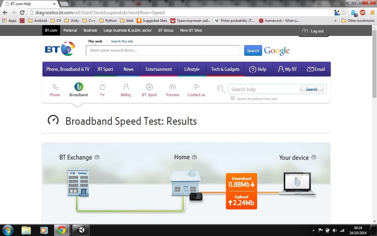
Task: Open the More BT Sites link
Action: coord(191,30)
